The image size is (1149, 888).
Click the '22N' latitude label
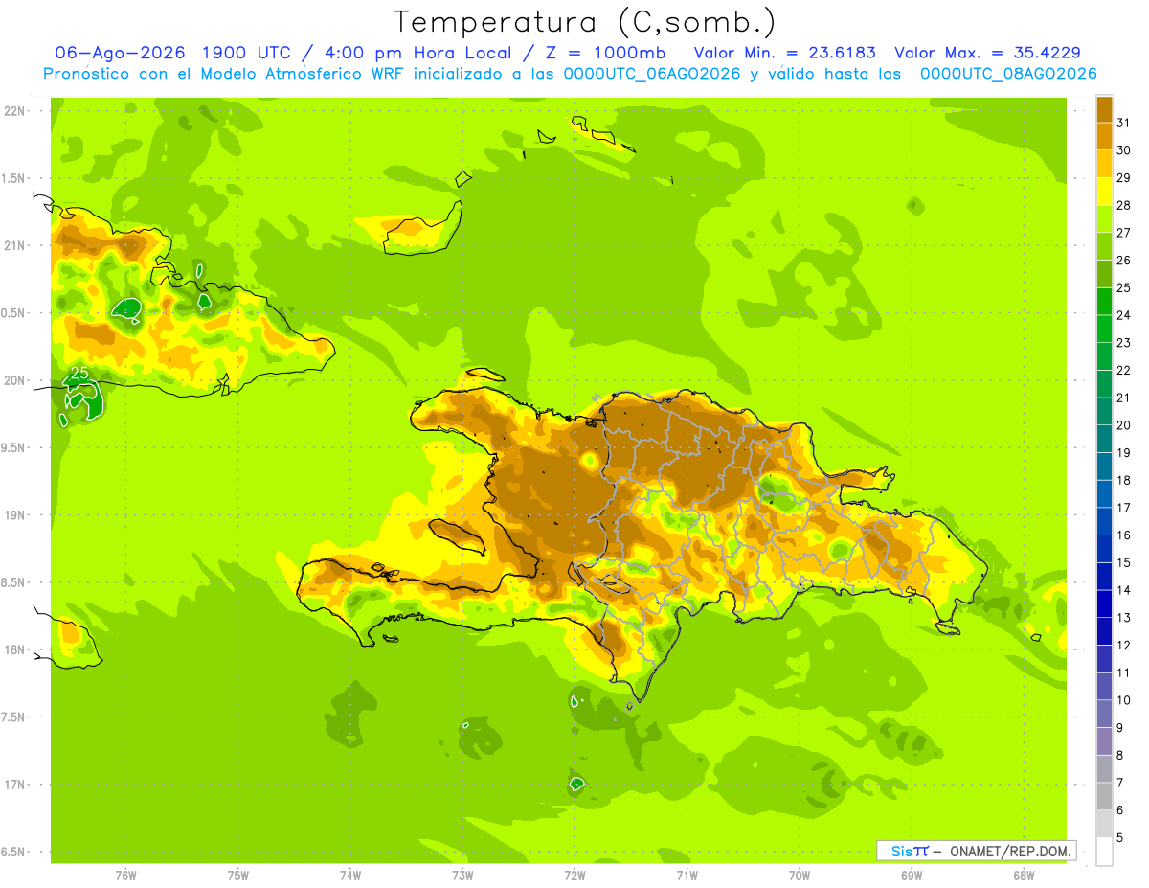tap(15, 111)
